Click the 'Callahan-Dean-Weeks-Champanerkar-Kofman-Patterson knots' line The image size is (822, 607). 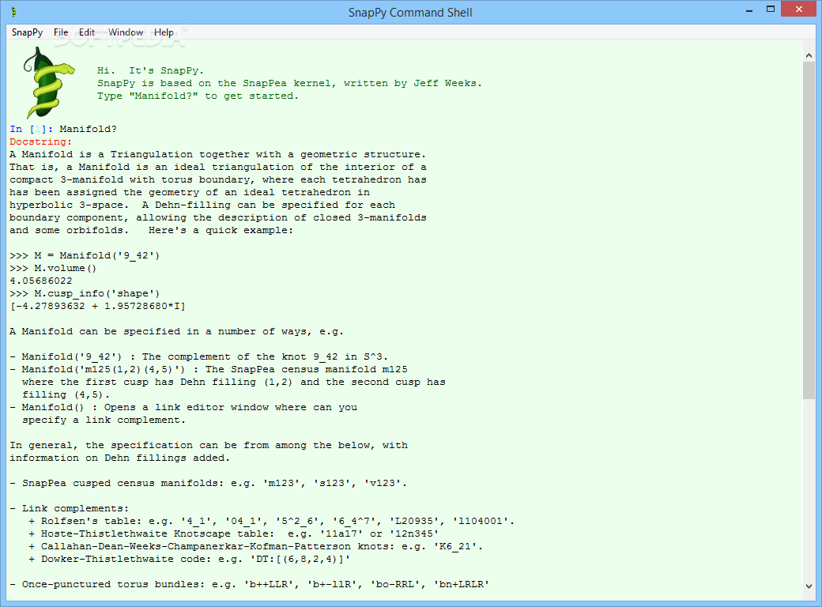click(256, 546)
